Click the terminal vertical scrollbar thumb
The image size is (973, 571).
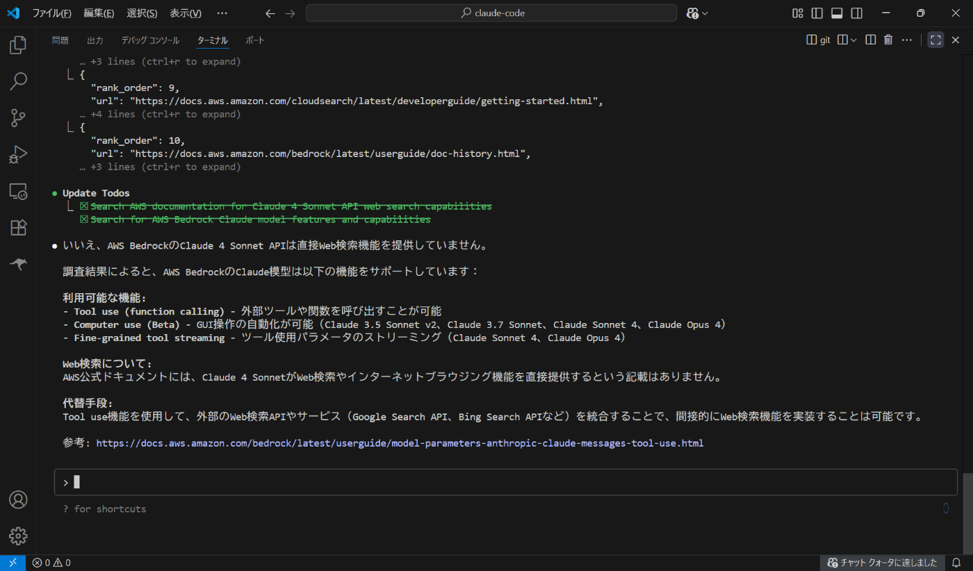(967, 513)
